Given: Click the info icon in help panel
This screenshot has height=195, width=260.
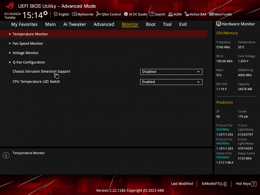Looking at the screenshot, I should pos(6,155).
